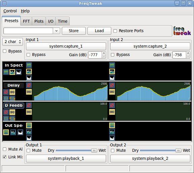Toggle the Delay grid snap icon

coord(12,98)
